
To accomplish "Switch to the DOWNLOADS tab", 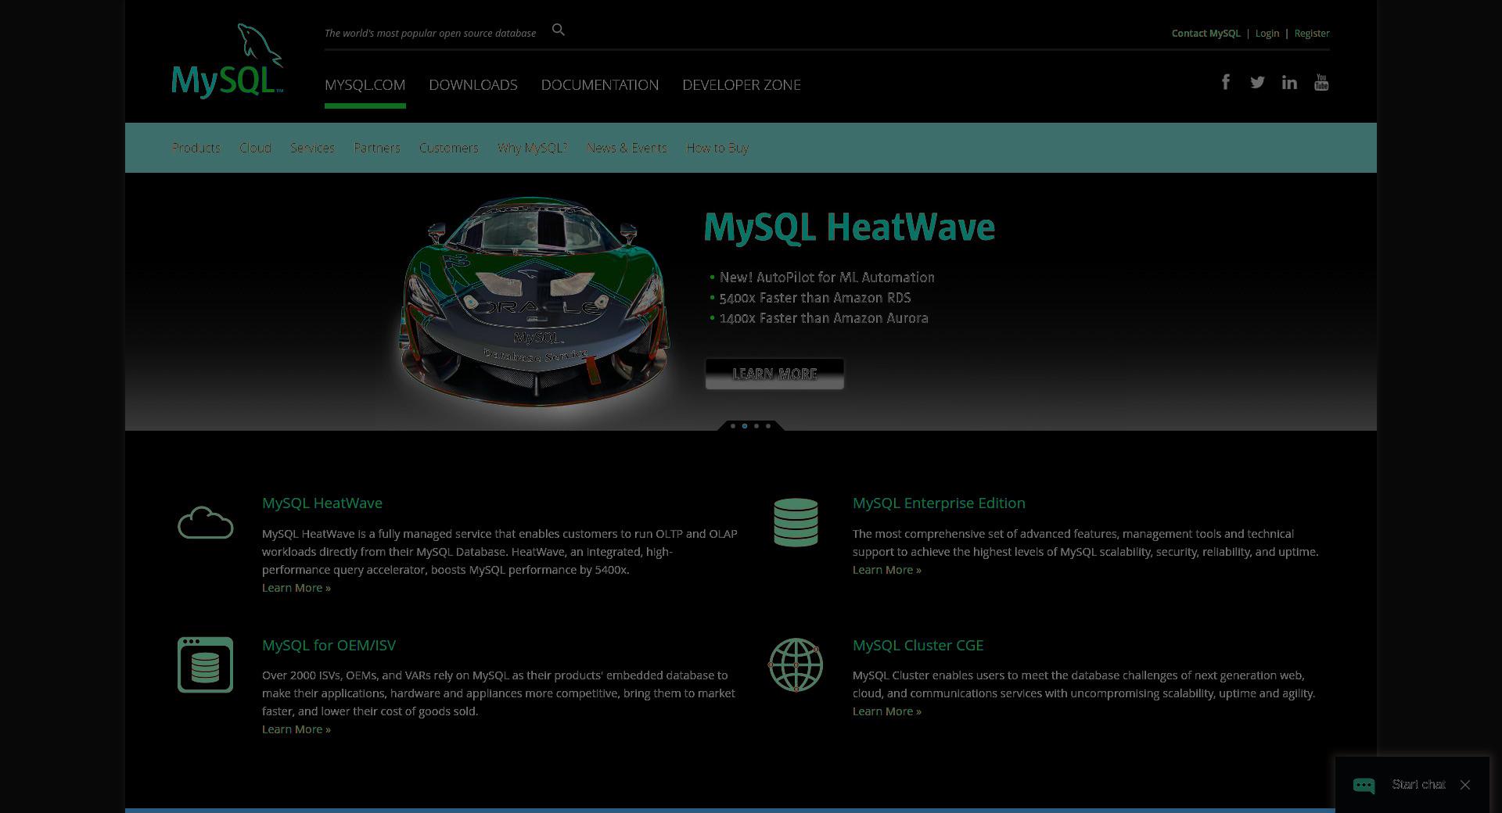I will tap(473, 84).
